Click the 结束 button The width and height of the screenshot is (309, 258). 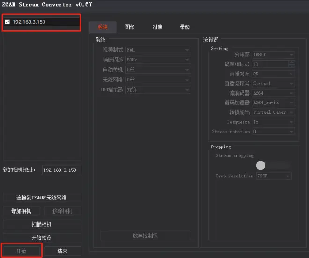tap(62, 251)
